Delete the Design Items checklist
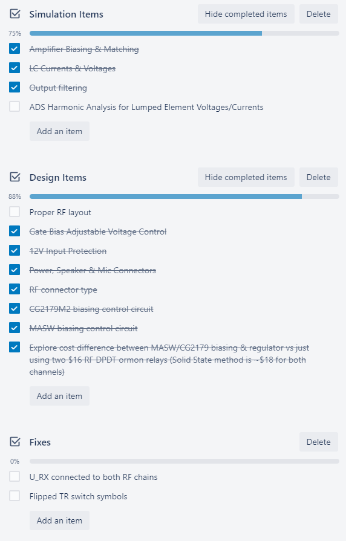This screenshot has height=541, width=346. [318, 177]
